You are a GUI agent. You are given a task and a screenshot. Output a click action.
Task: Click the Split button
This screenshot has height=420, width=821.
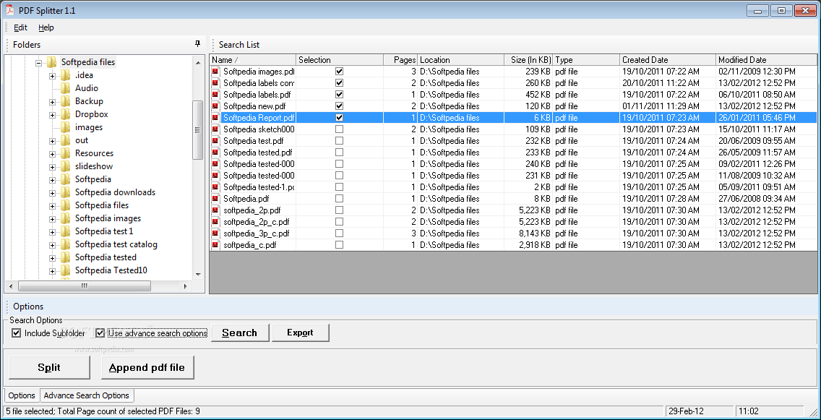(x=49, y=368)
